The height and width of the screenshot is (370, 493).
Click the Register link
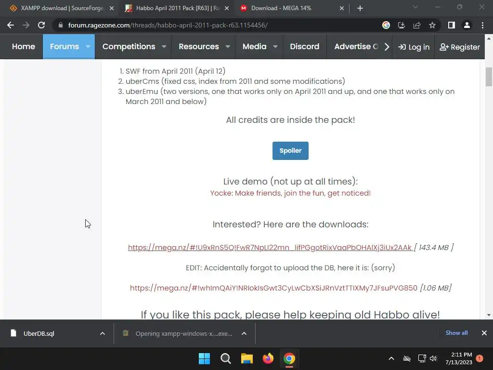460,47
